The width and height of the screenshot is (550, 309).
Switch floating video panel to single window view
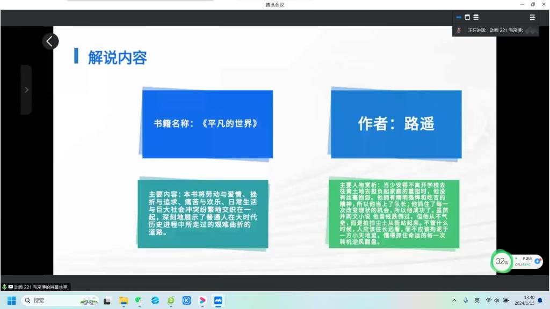click(467, 17)
